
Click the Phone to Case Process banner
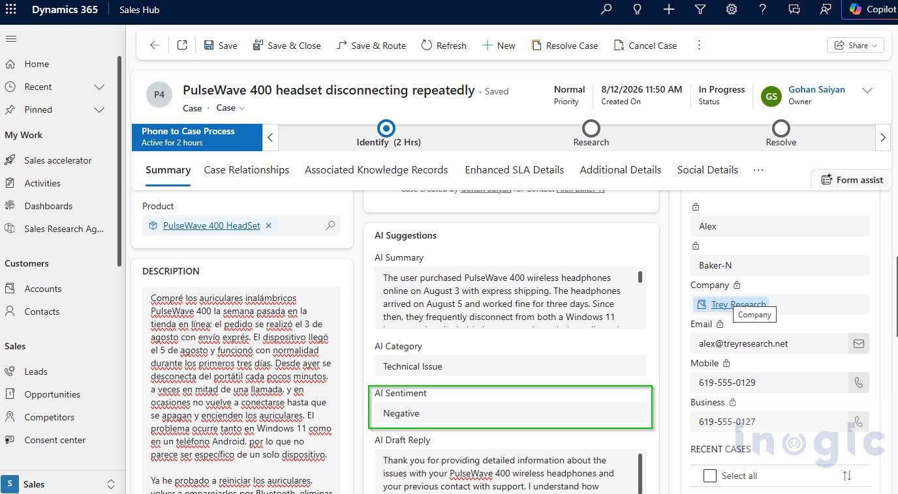[x=197, y=137]
